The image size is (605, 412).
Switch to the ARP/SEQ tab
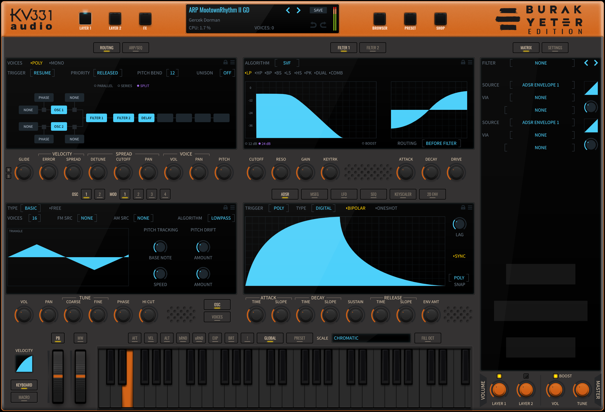tap(136, 48)
